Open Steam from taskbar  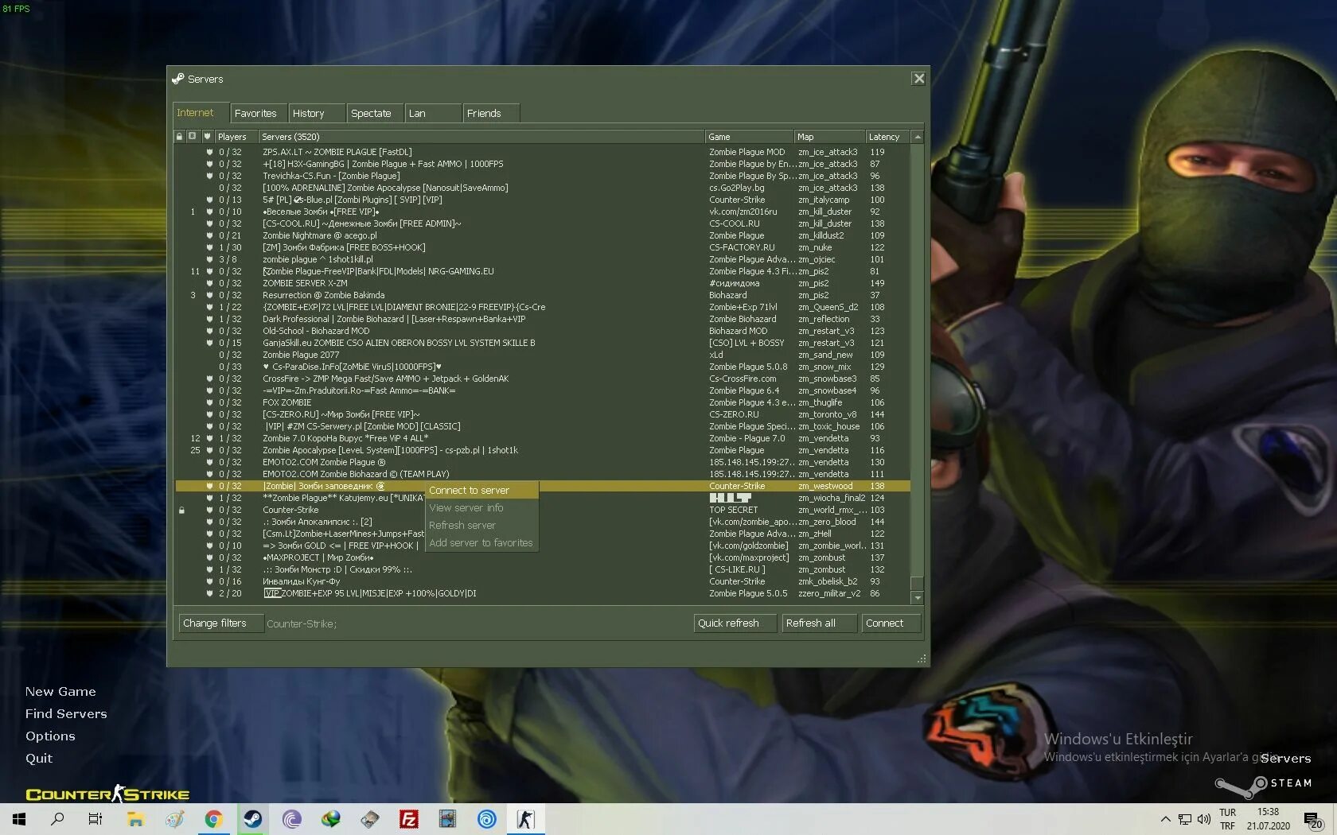tap(252, 819)
